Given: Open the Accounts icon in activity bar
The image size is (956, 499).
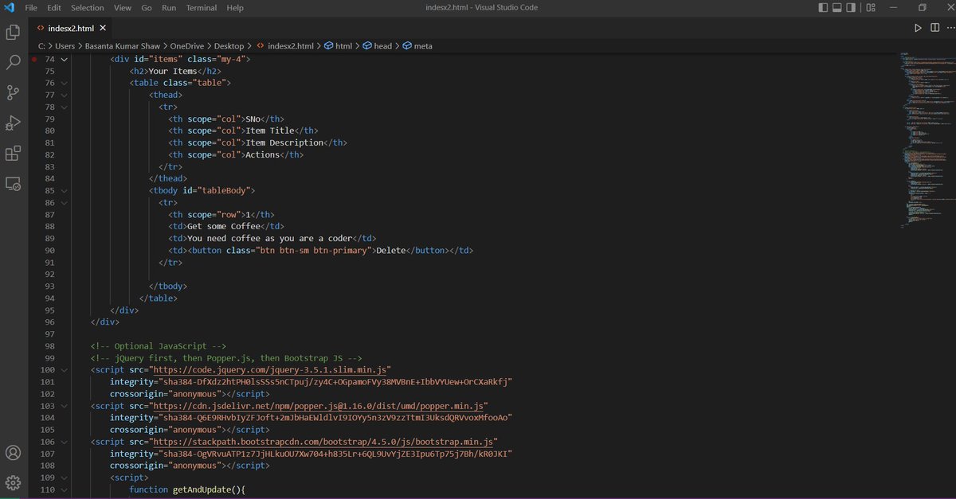Looking at the screenshot, I should [x=13, y=453].
